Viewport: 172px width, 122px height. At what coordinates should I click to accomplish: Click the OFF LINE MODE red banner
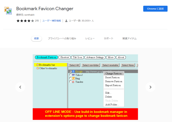[x=85, y=114]
